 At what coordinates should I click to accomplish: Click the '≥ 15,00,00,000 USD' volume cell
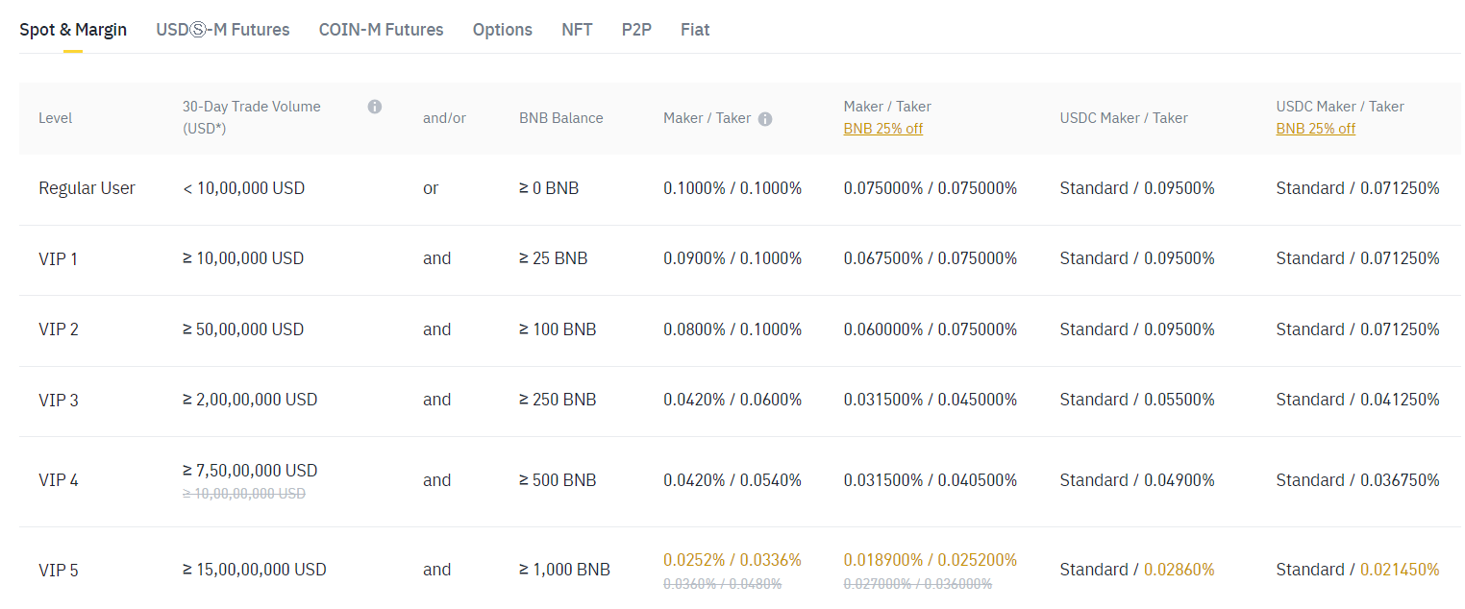point(255,570)
